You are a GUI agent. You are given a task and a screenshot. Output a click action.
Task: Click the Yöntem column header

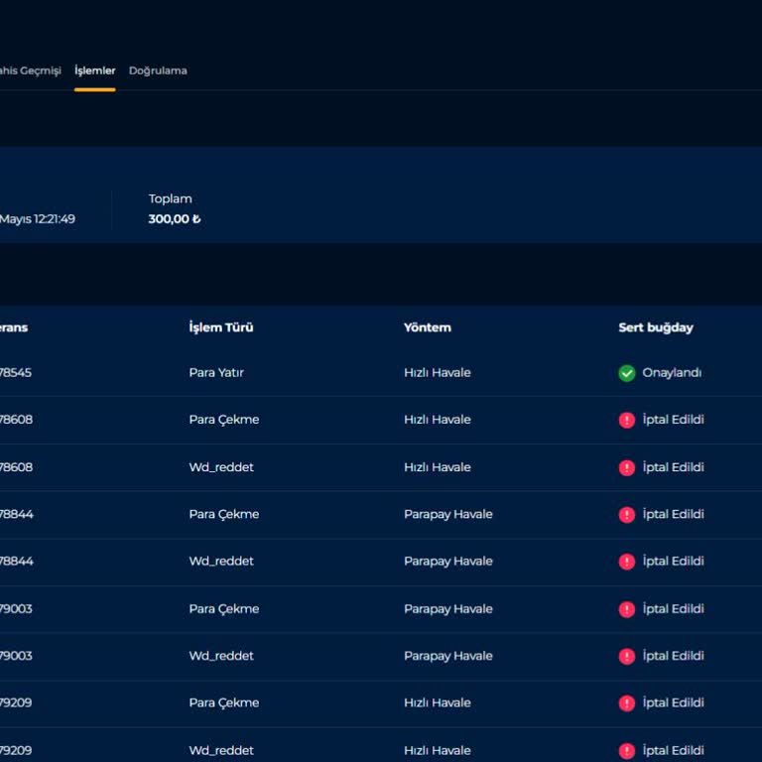click(x=427, y=327)
